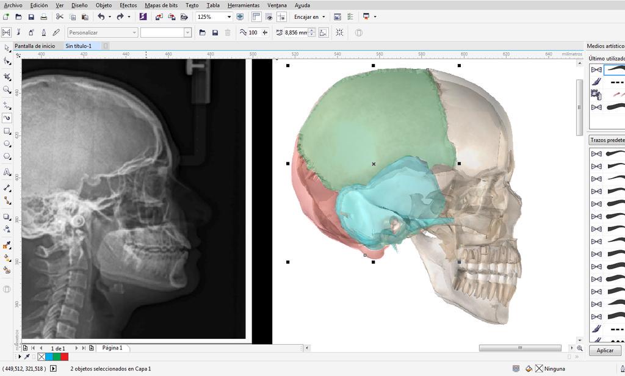Image resolution: width=625 pixels, height=376 pixels.
Task: Open the purple Corel search content icon
Action: coord(143,16)
